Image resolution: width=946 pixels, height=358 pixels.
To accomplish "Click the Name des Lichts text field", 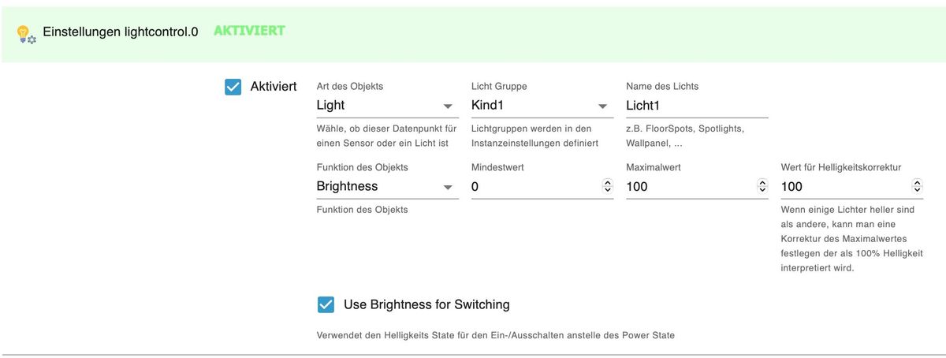I will click(x=696, y=105).
